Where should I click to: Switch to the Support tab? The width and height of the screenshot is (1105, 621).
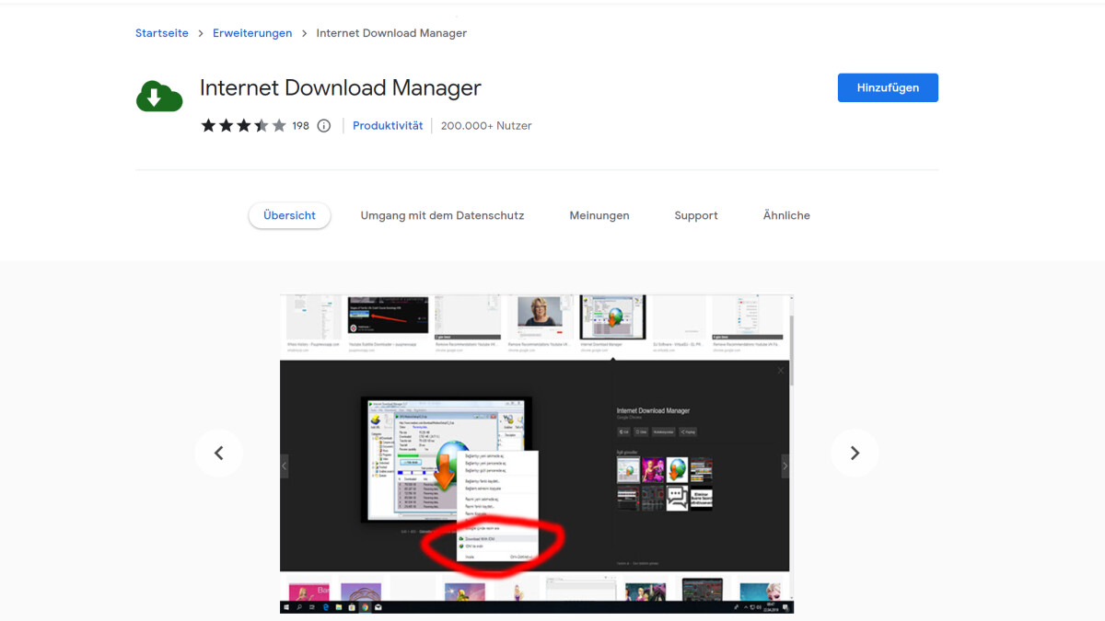click(695, 215)
